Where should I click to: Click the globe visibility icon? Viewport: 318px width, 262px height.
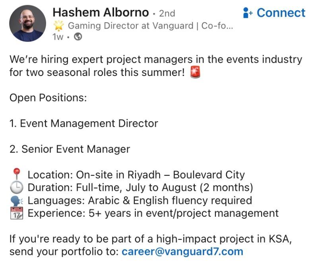78,37
